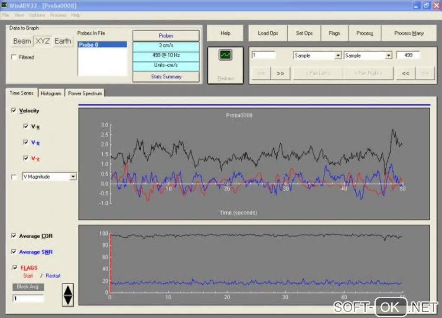
Task: Click the Stats Summary button
Action: coord(166,77)
